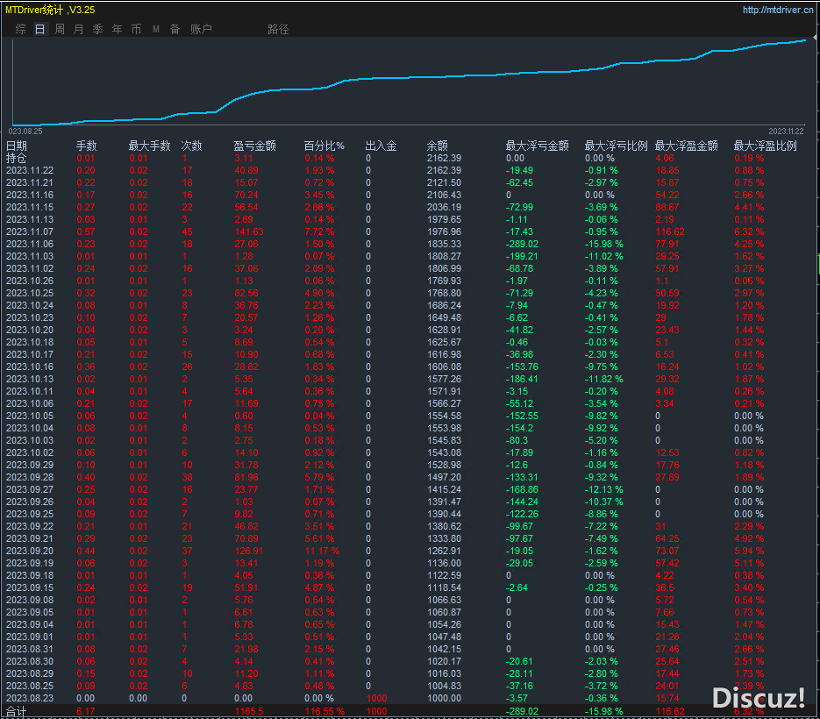This screenshot has width=820, height=719.
Task: Select the M tab
Action: point(156,29)
